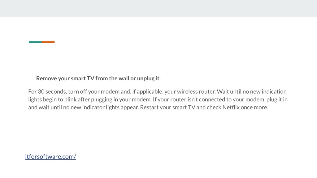This screenshot has width=317, height=178.
Task: Click the word 'indication' at end of first line
Action: [274, 91]
